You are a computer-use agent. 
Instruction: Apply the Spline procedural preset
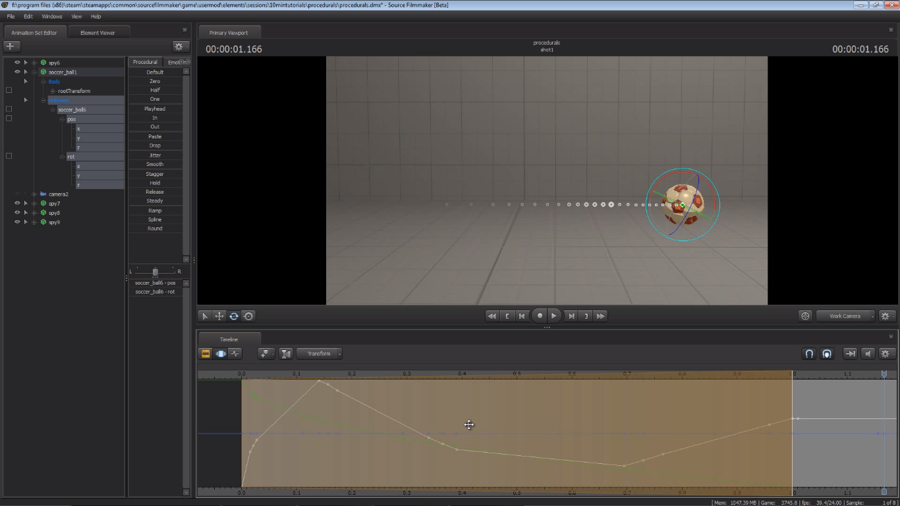click(x=155, y=219)
